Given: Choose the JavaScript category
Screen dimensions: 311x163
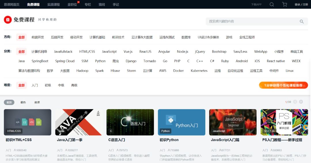Looking at the screenshot, I should click(x=109, y=51).
